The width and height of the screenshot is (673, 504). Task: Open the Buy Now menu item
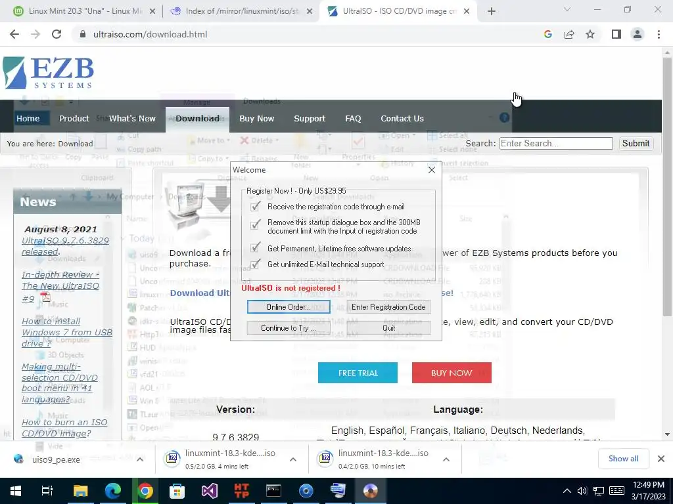click(x=257, y=119)
